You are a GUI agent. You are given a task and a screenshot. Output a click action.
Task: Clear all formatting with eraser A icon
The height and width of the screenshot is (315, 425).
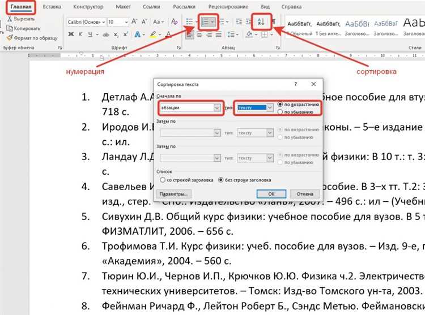coord(174,21)
